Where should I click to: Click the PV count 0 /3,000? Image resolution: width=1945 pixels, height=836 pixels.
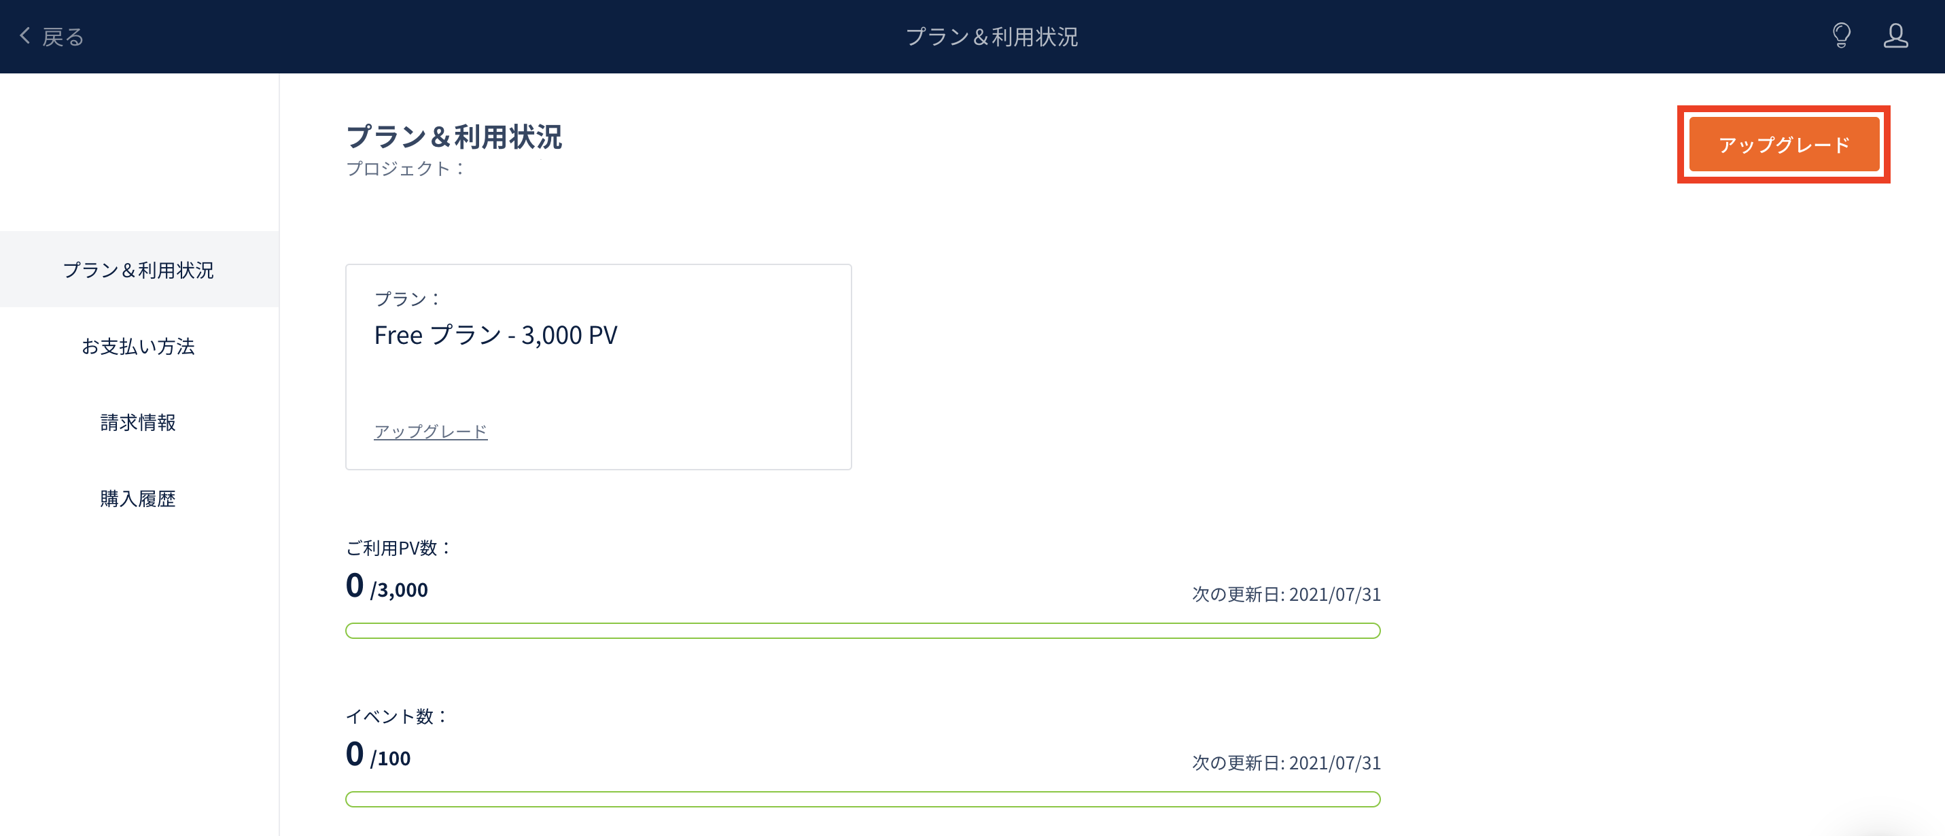pos(387,586)
